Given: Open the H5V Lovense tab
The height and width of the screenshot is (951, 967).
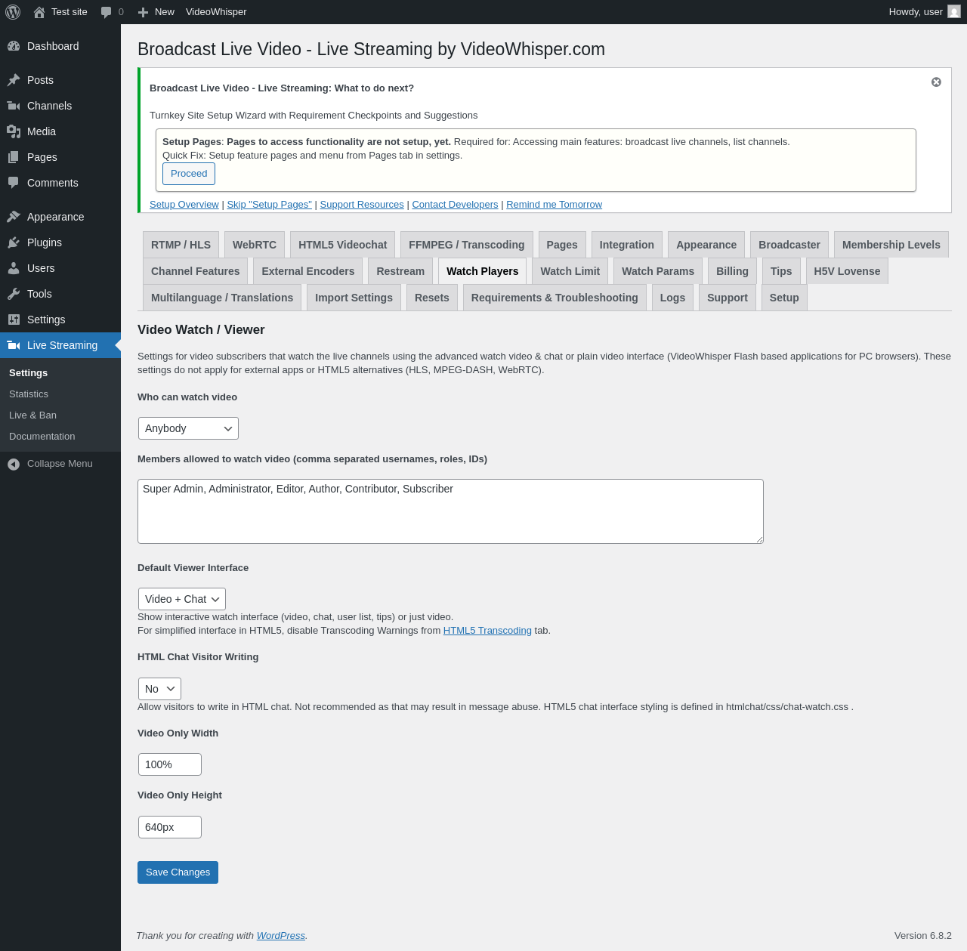Looking at the screenshot, I should (x=847, y=271).
